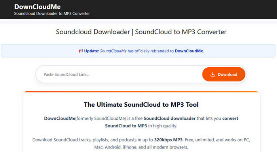Click the bold '320kbps MP3' text
This screenshot has width=277, height=152.
click(168, 140)
